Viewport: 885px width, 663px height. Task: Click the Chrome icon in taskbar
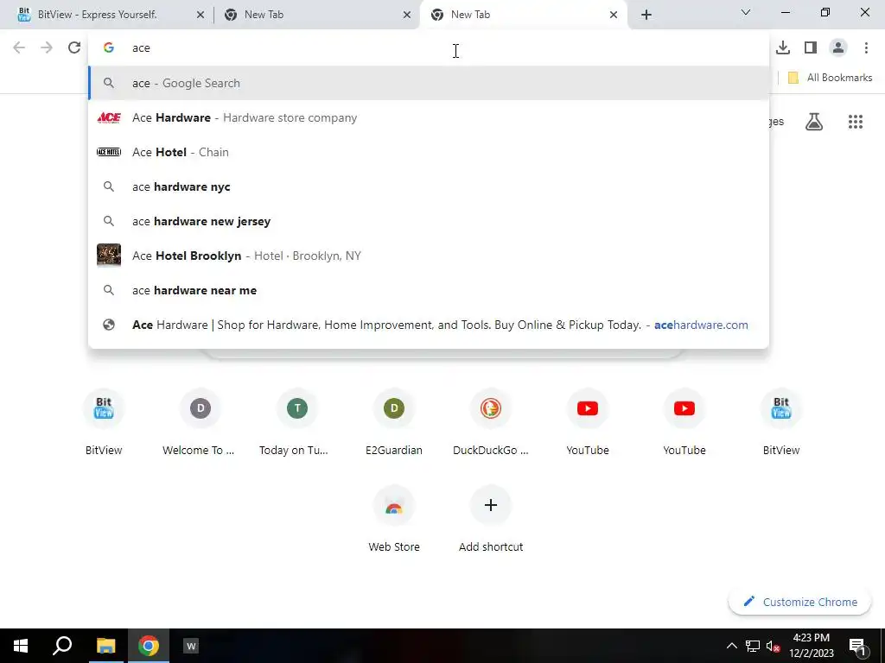(149, 646)
